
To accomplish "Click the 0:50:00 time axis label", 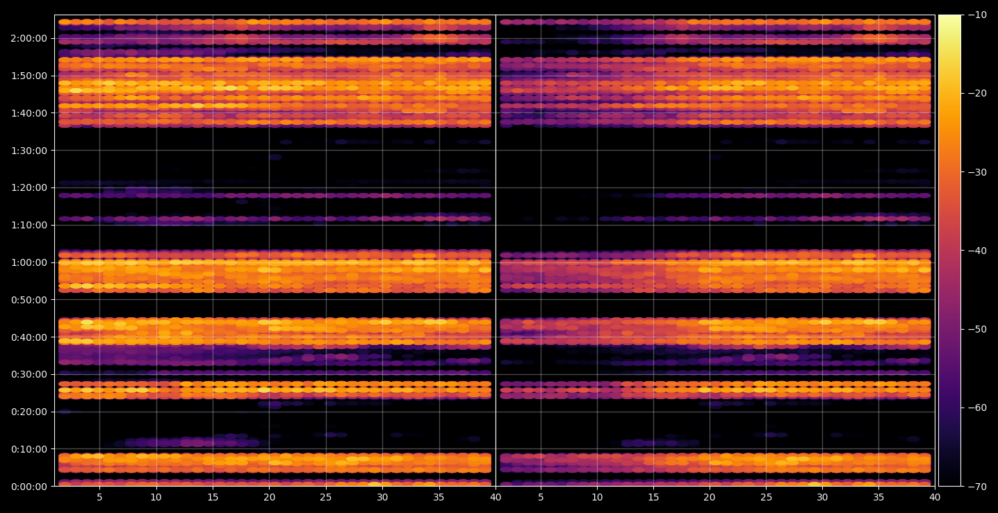I will click(x=28, y=299).
